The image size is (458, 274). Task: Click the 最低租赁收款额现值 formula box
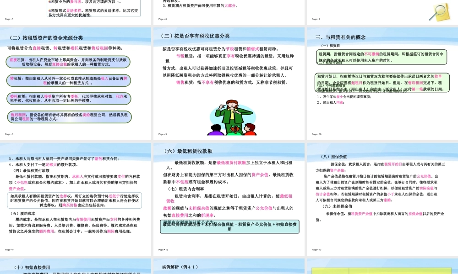point(229,229)
